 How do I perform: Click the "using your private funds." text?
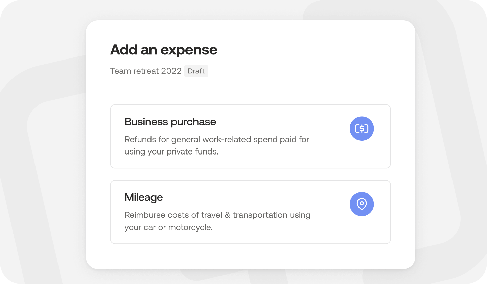[171, 151]
